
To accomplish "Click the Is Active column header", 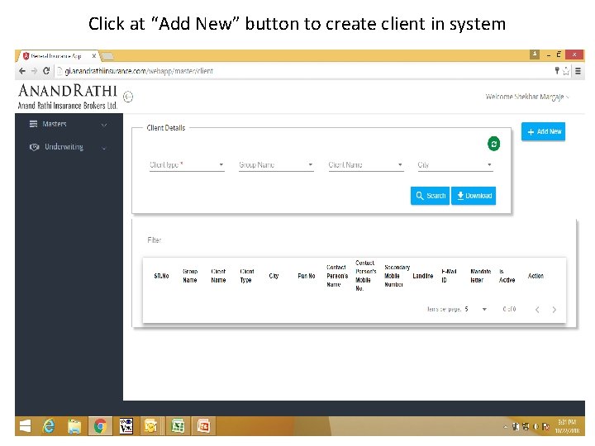I will pos(507,276).
